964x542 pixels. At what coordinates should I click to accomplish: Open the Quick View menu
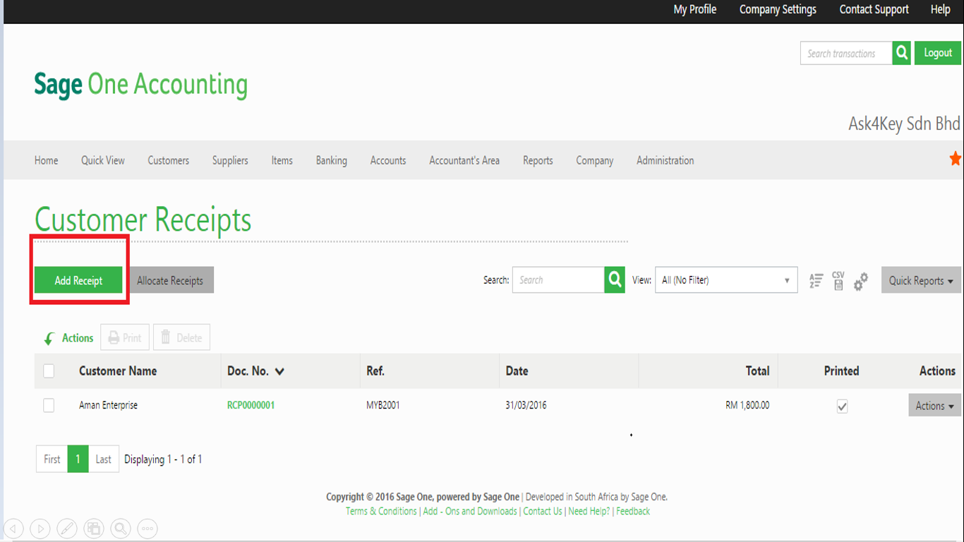pos(103,160)
